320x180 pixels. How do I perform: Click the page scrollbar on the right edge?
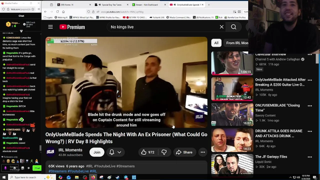click(317, 59)
